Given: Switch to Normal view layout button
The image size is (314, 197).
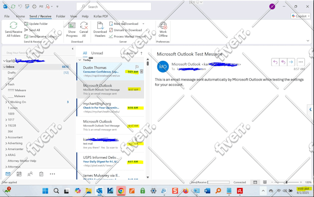Looking at the screenshot, I should [x=255, y=182].
